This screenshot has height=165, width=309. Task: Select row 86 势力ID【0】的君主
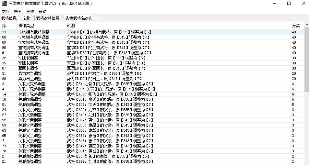pyautogui.click(x=152, y=79)
